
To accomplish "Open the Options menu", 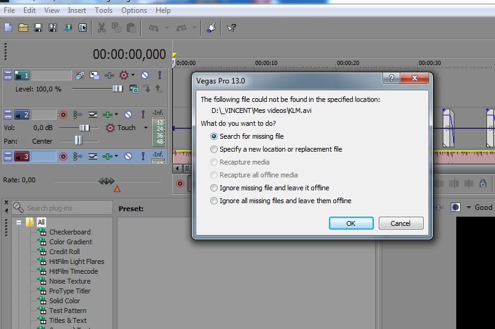I will click(x=134, y=10).
